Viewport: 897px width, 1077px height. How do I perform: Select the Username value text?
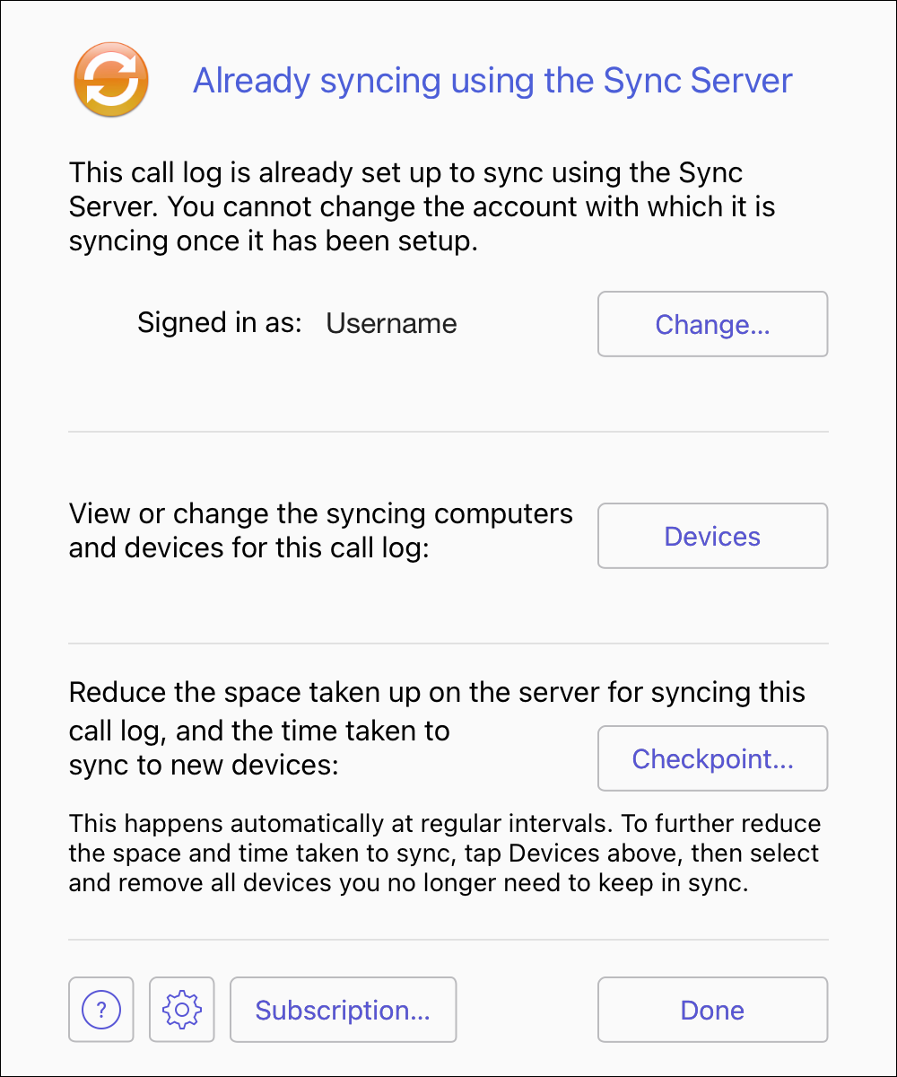point(391,323)
